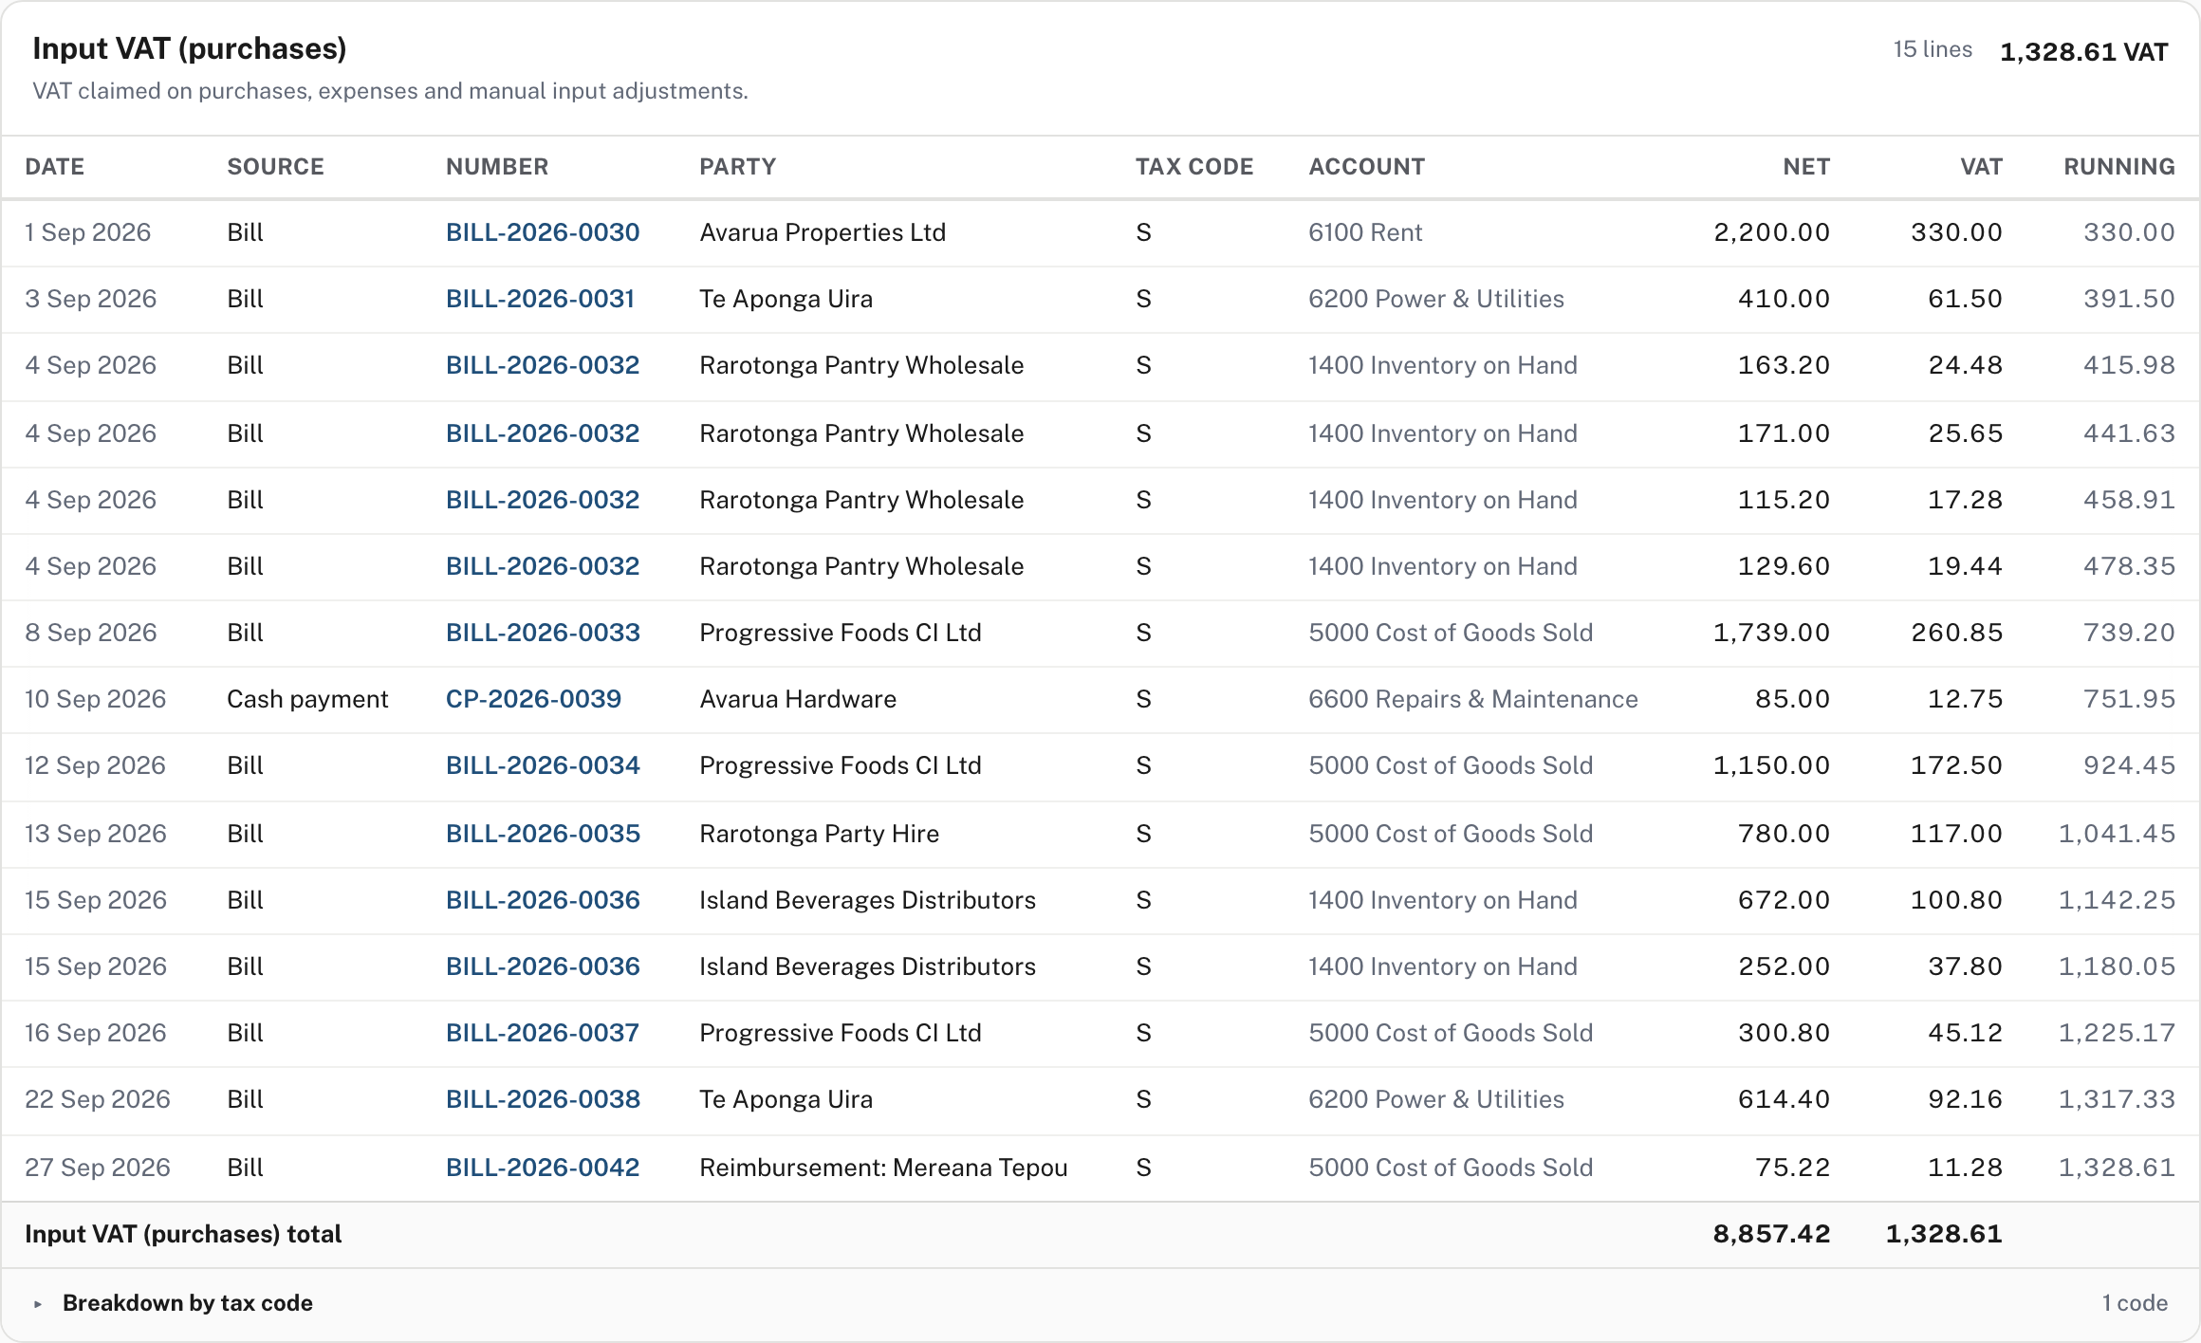Open bill link BILL-2026-0030
This screenshot has height=1343, width=2201.
[x=543, y=232]
